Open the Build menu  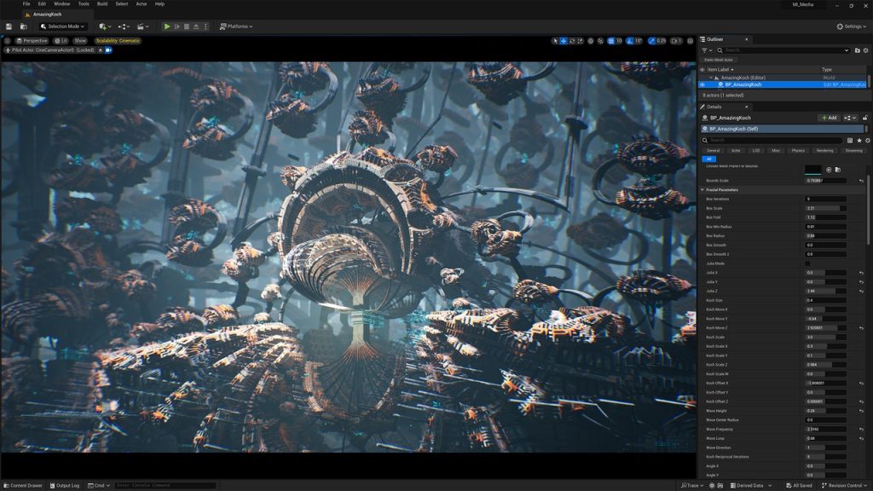[x=102, y=3]
